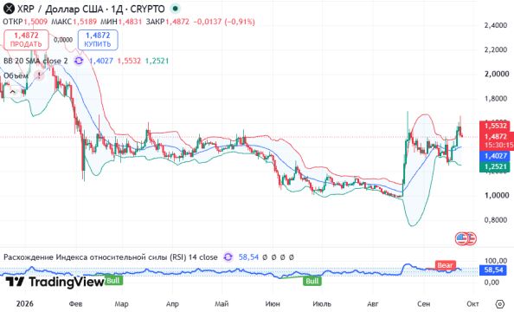Click the green market status dot

[176, 9]
